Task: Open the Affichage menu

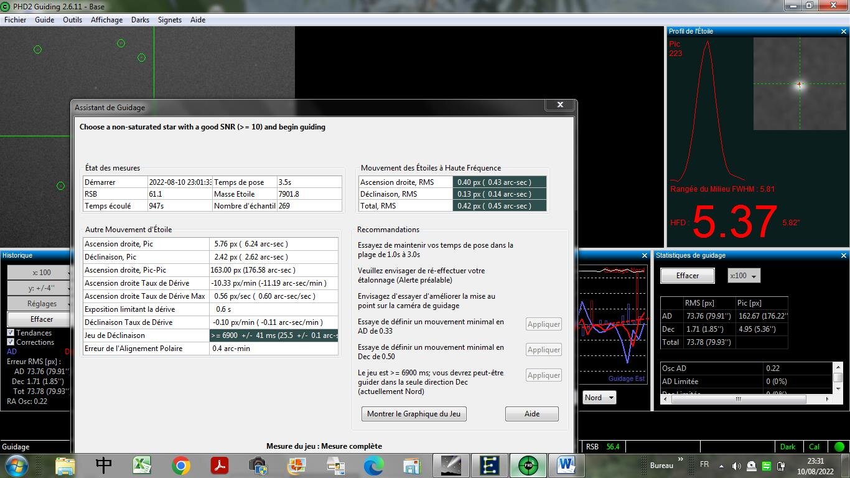Action: [107, 20]
